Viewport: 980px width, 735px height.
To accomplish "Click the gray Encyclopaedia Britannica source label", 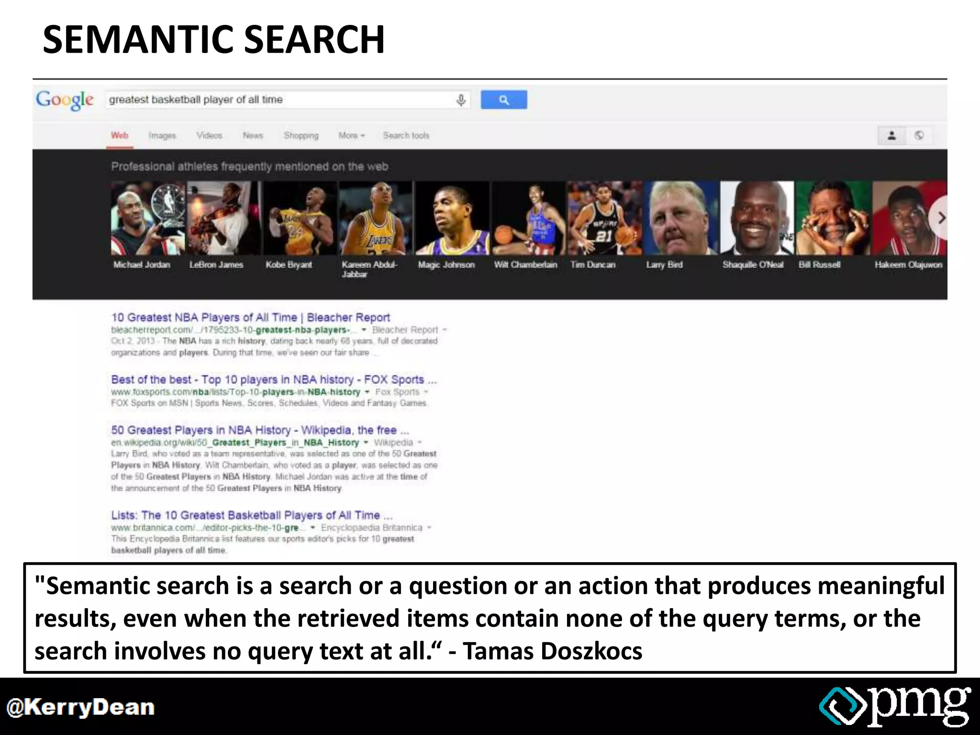I will pos(372,527).
